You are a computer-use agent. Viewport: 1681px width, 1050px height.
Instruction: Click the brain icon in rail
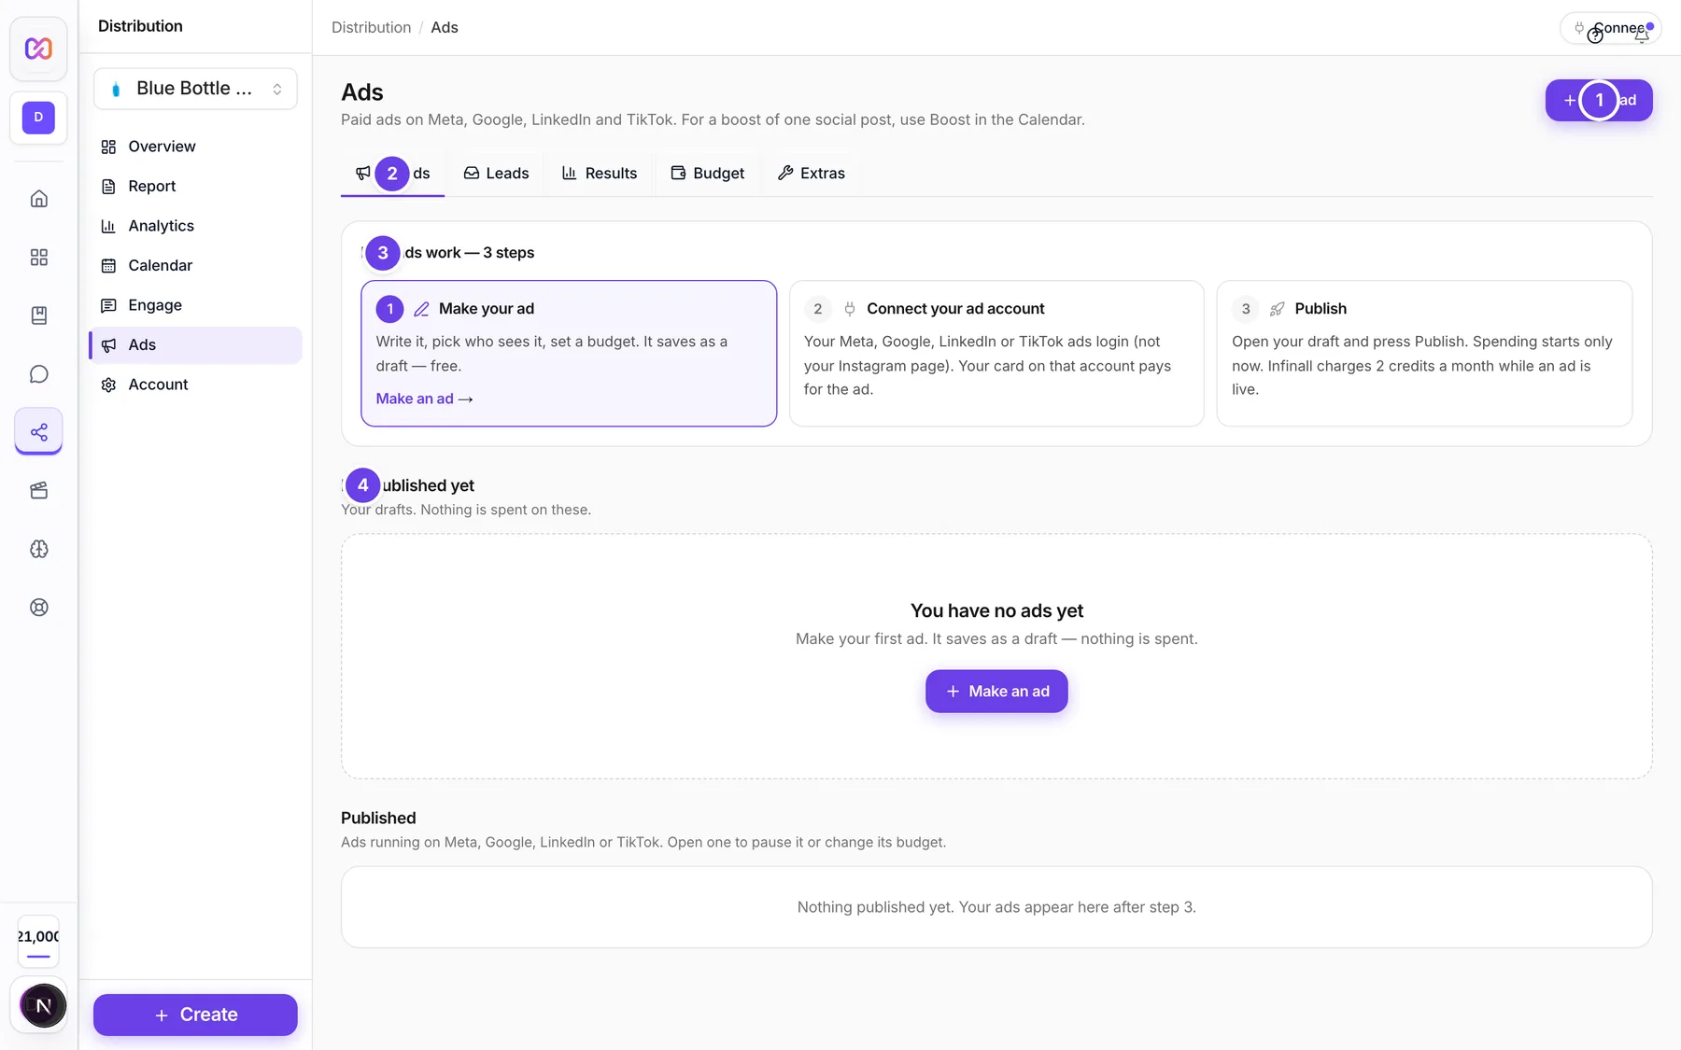coord(38,549)
